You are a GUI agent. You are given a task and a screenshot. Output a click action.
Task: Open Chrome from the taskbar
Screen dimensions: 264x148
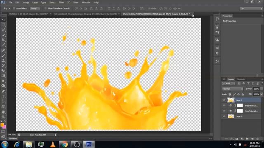coord(64,144)
